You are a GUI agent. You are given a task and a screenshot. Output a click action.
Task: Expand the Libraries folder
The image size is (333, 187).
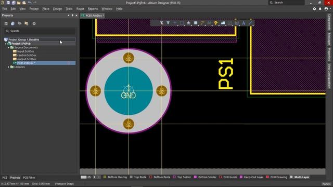pyautogui.click(x=9, y=67)
